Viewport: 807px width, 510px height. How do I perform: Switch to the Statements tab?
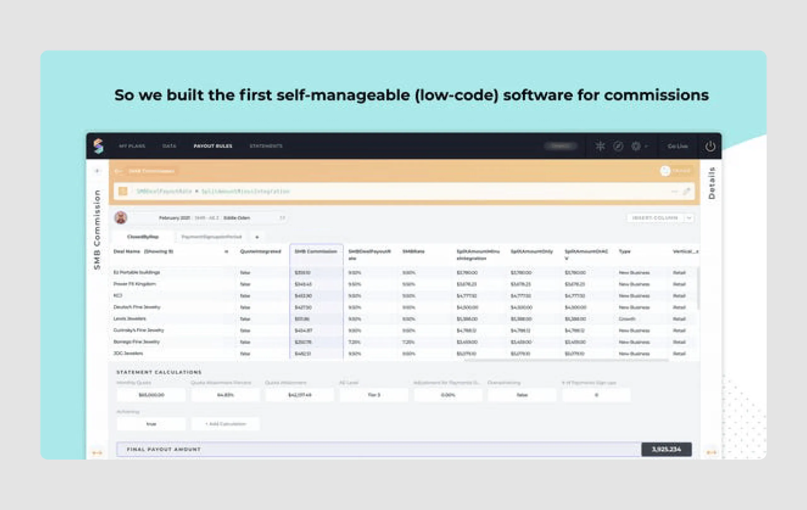pyautogui.click(x=266, y=146)
